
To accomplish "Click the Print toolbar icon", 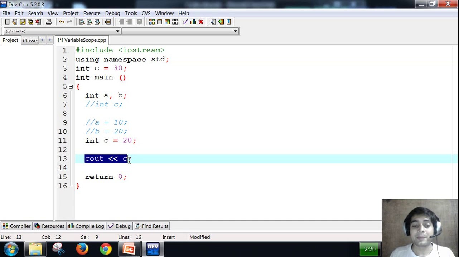I will [x=49, y=22].
